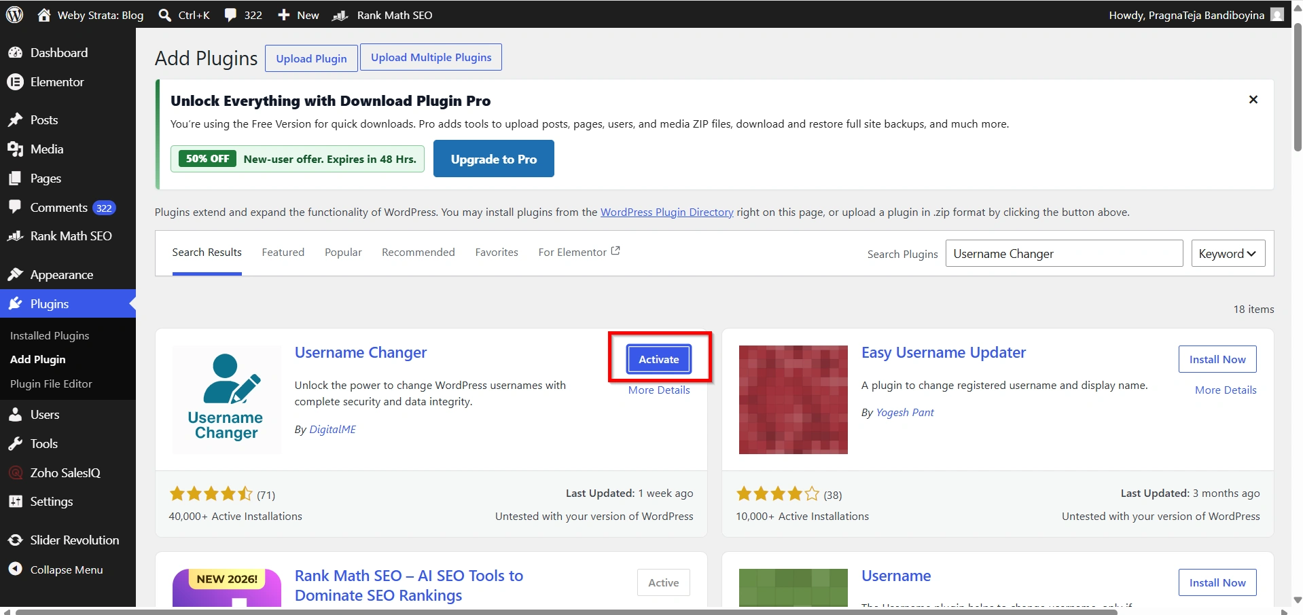This screenshot has width=1303, height=615.
Task: Click the vertical page scrollbar
Action: [1297, 87]
